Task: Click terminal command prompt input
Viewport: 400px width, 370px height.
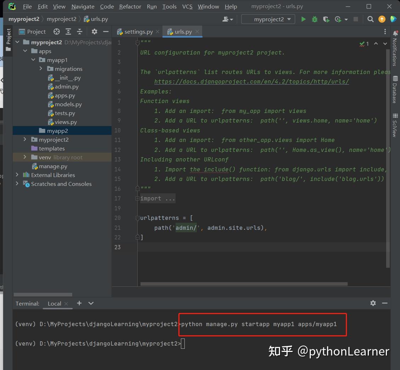Action: 183,343
